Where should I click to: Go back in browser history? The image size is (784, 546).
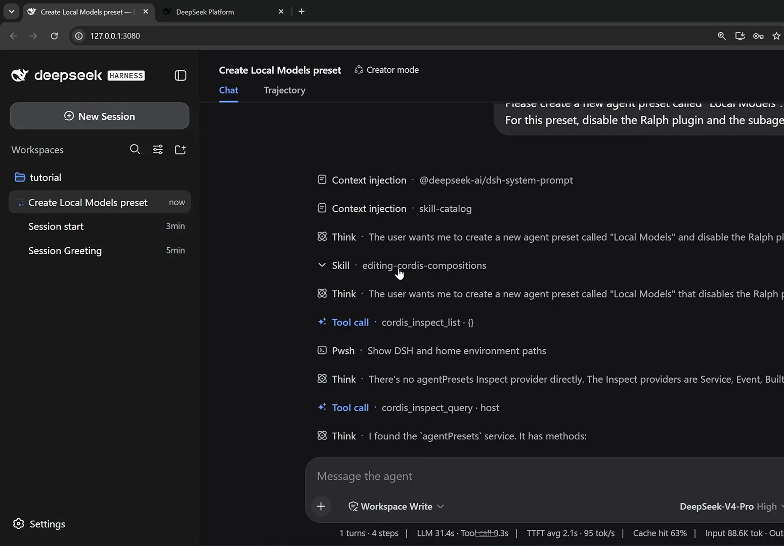14,36
